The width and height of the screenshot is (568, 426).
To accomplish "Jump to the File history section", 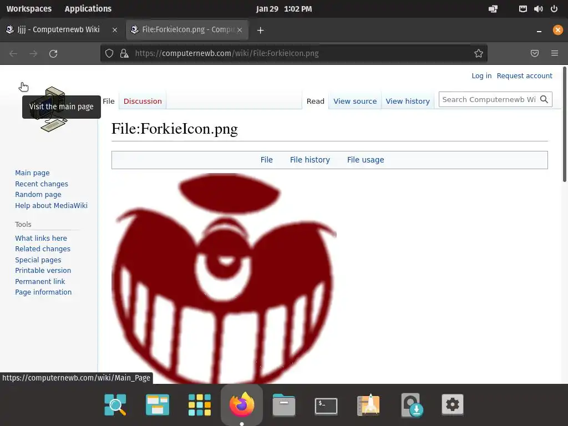I will coord(310,160).
